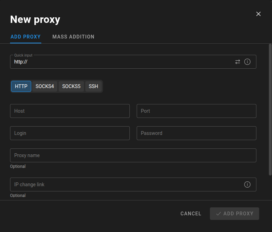Pick the SSH protocol option
The image size is (272, 232).
[x=93, y=86]
